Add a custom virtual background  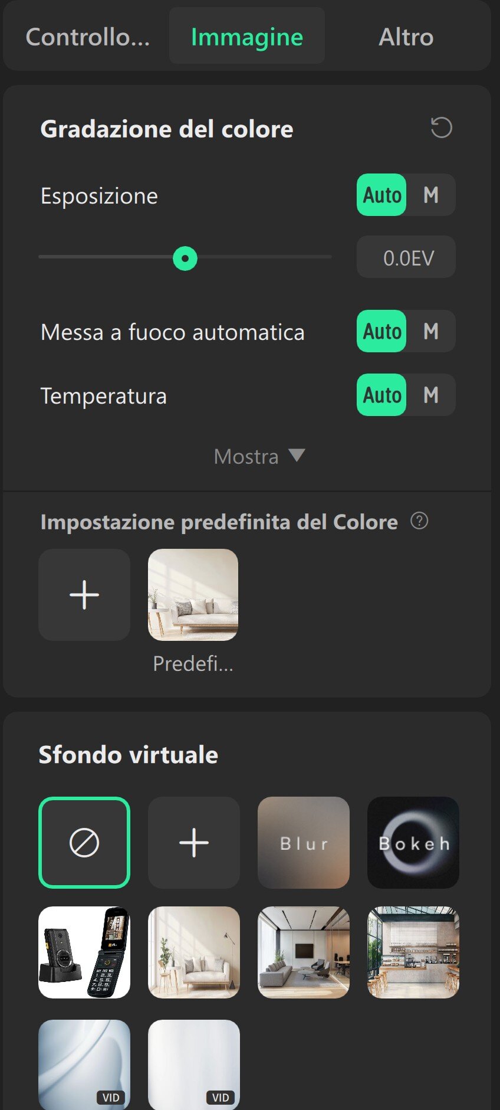pyautogui.click(x=193, y=842)
